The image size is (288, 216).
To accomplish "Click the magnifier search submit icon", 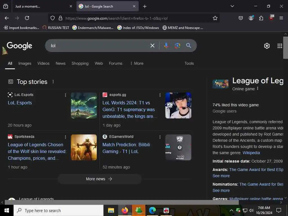I will coord(188,45).
